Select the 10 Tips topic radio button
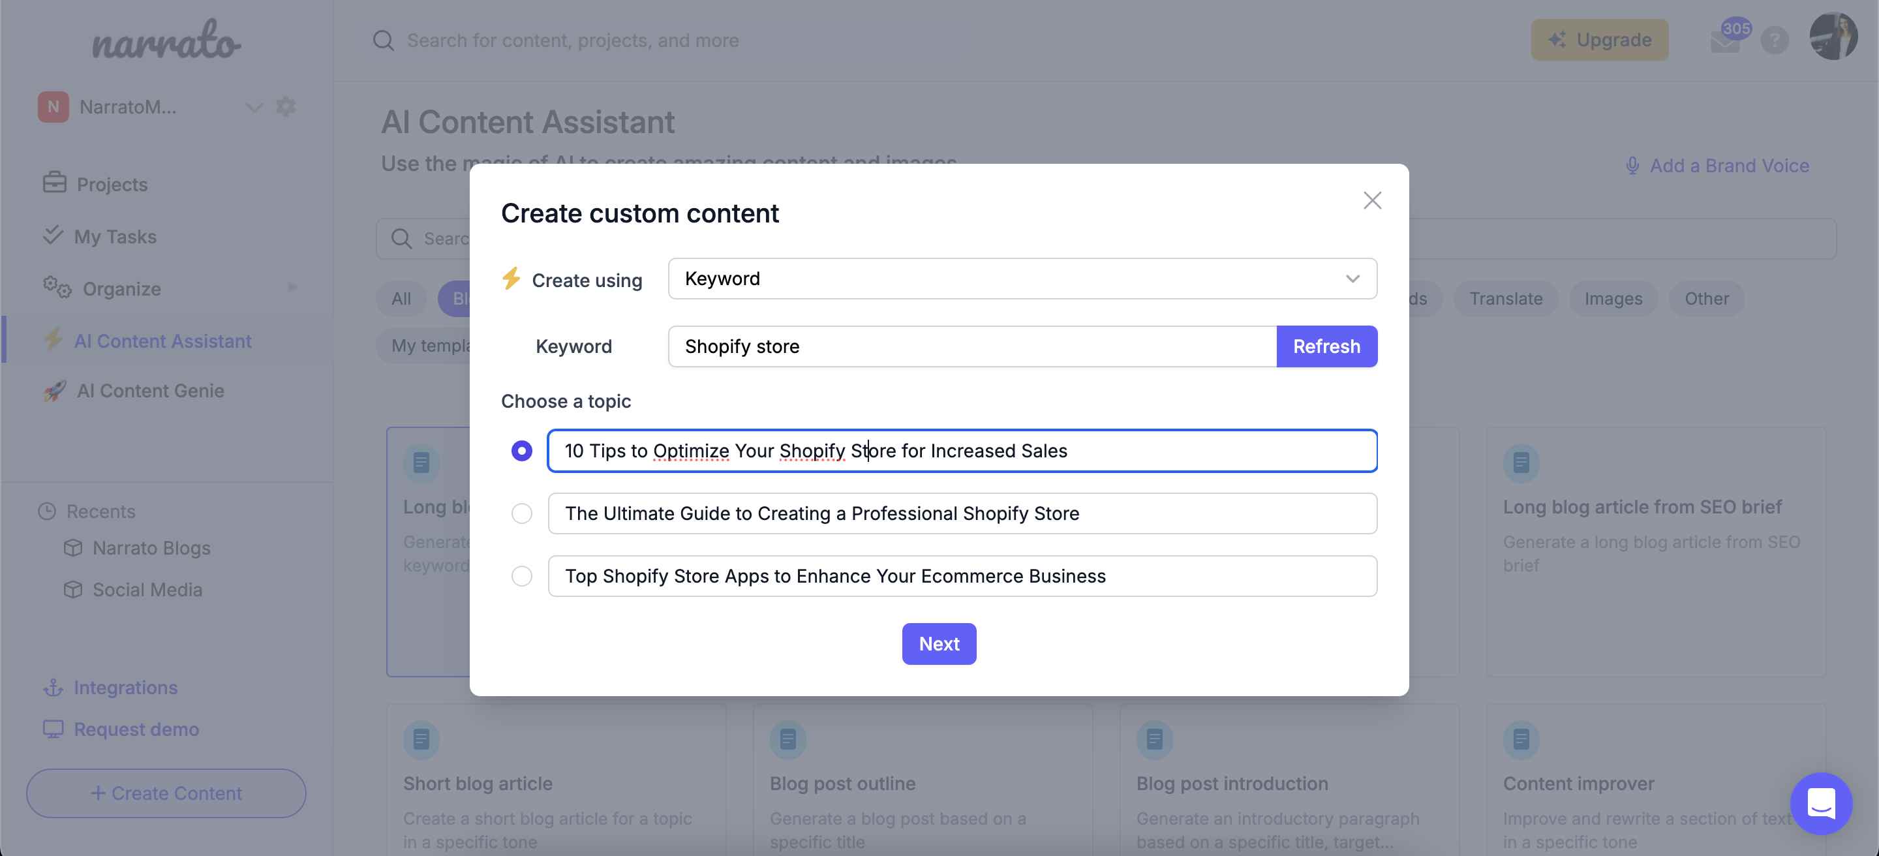1879x856 pixels. coord(521,451)
